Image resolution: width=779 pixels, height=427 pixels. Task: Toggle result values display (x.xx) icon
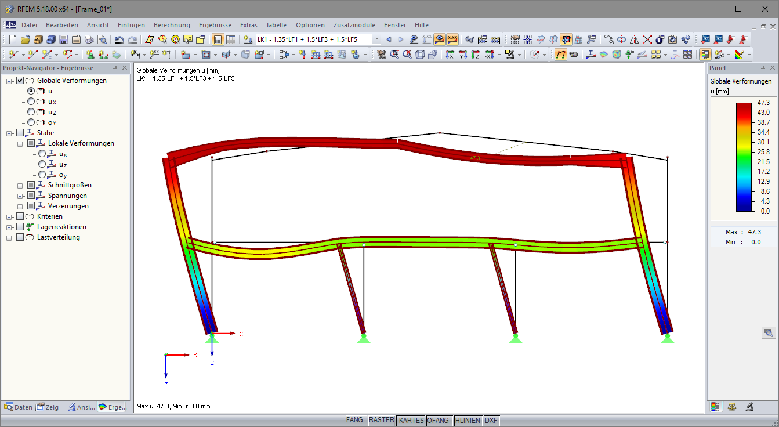click(452, 39)
